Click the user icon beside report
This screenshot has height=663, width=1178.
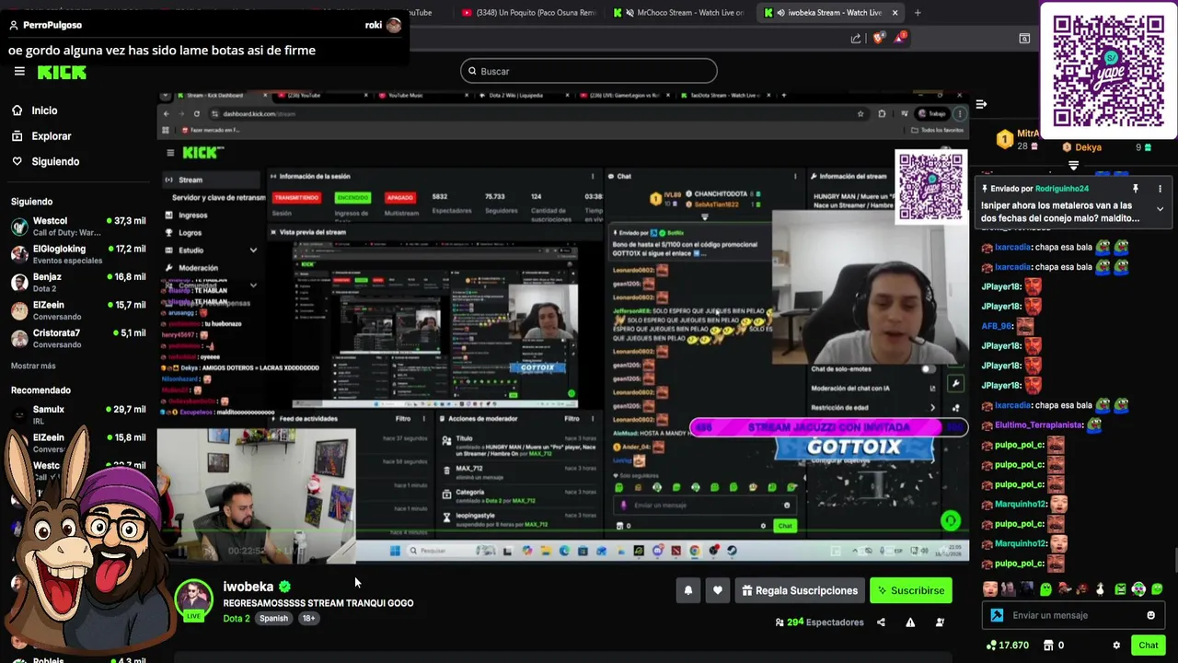coord(940,622)
